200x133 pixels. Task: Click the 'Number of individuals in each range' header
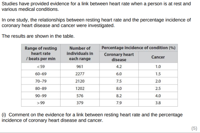coord(80,53)
